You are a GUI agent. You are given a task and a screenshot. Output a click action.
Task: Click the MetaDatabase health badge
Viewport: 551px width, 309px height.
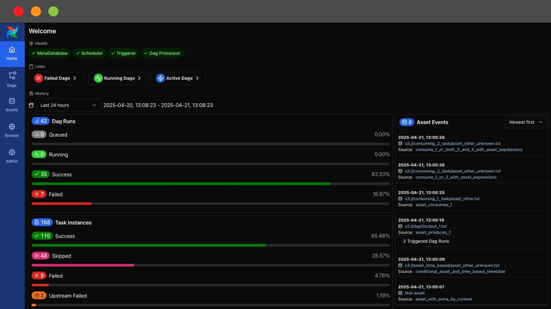[x=50, y=53]
